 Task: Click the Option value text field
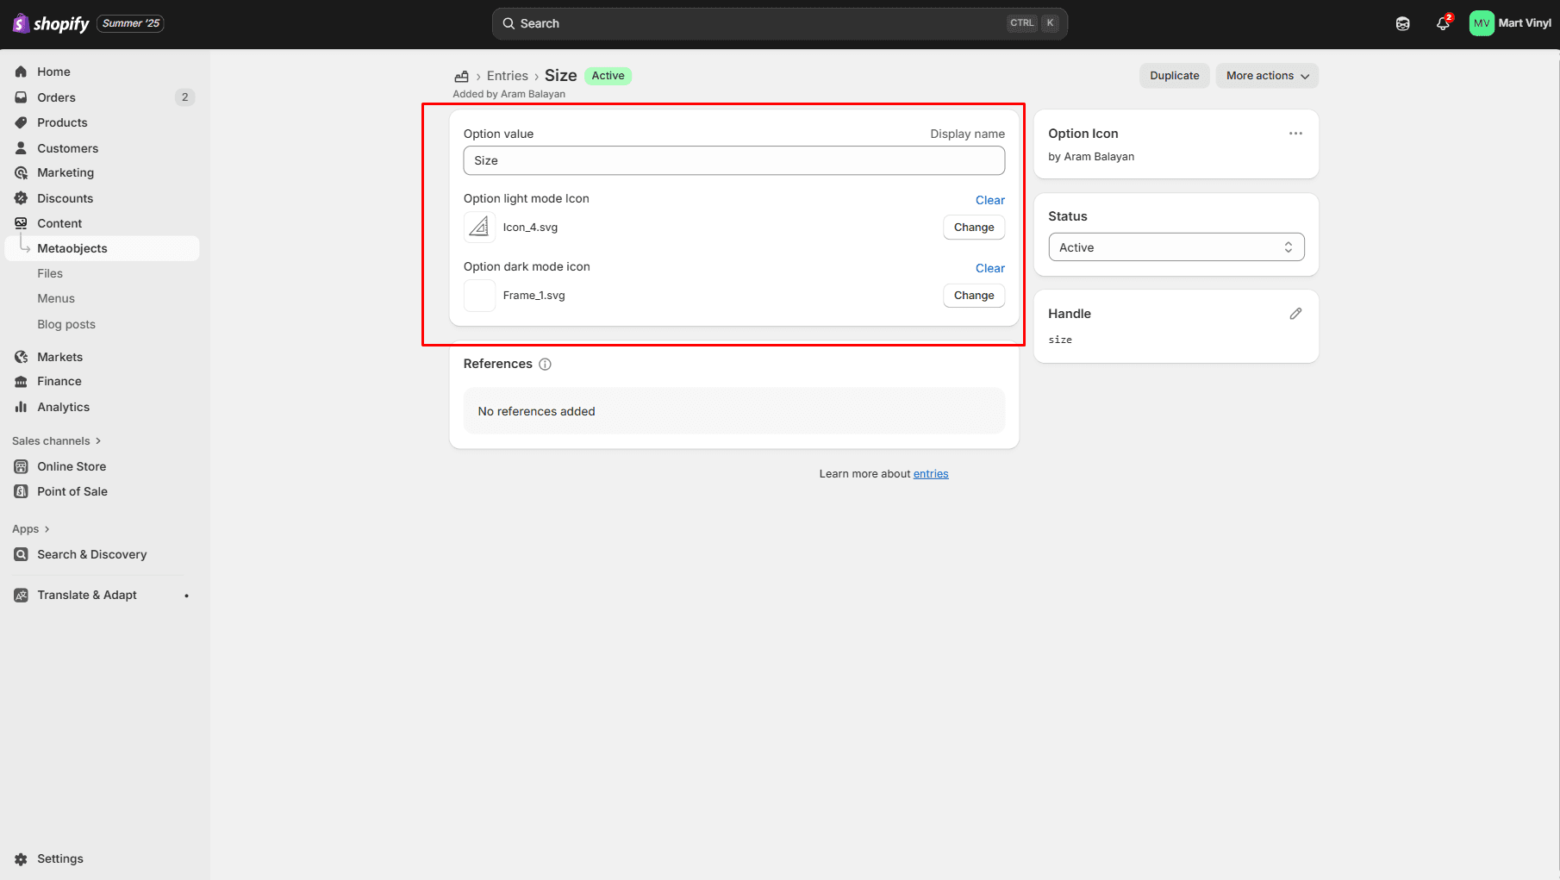tap(733, 160)
